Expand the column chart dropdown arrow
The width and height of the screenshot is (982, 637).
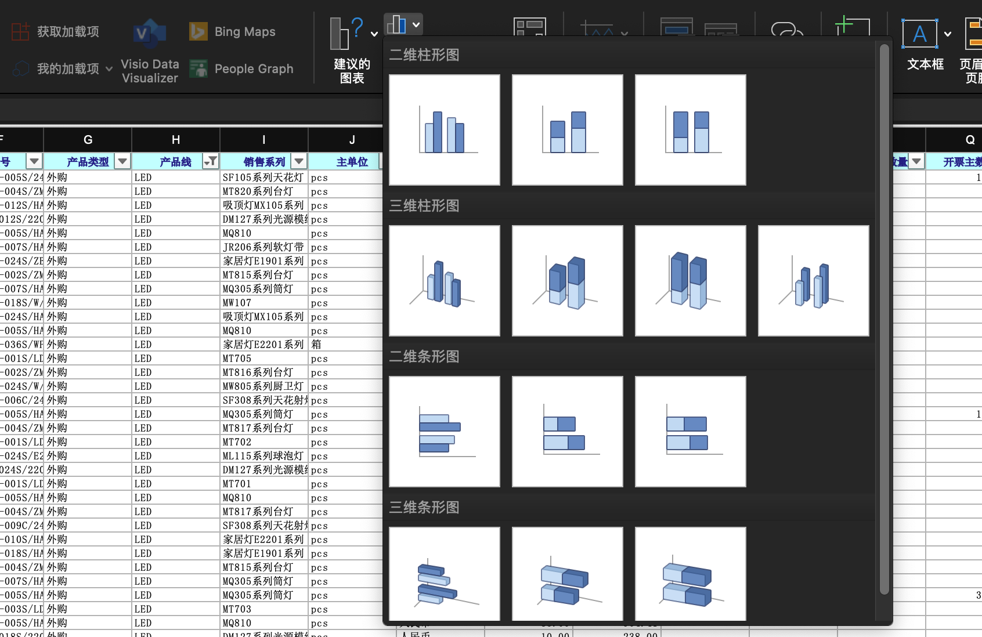click(416, 25)
